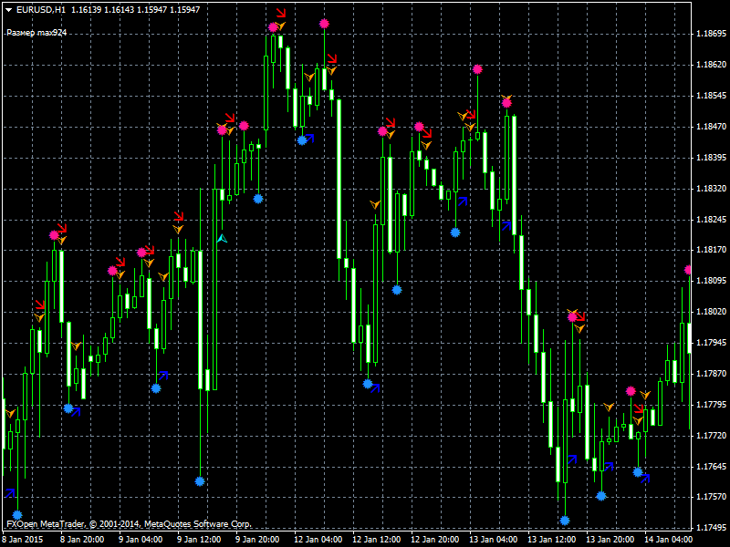Click the blue arrow above the bottom-left blue dot
The width and height of the screenshot is (730, 547).
(10, 493)
